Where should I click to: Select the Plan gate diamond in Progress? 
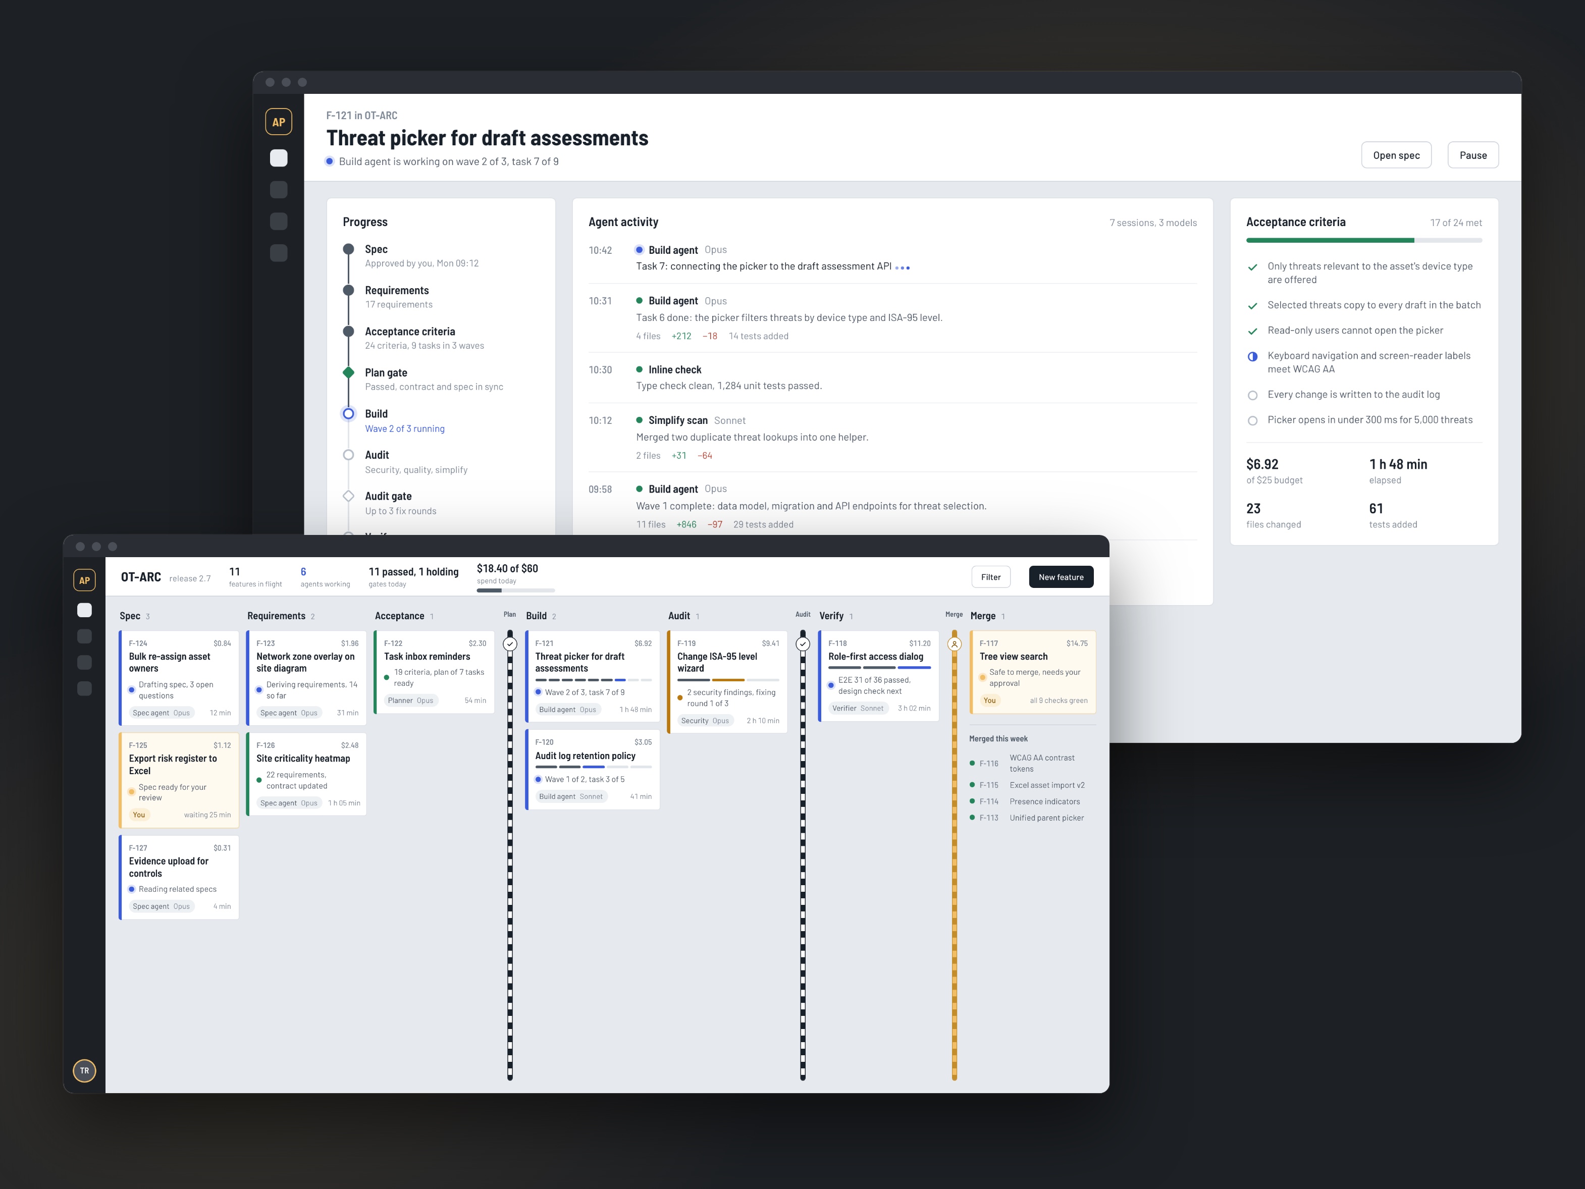pos(348,372)
